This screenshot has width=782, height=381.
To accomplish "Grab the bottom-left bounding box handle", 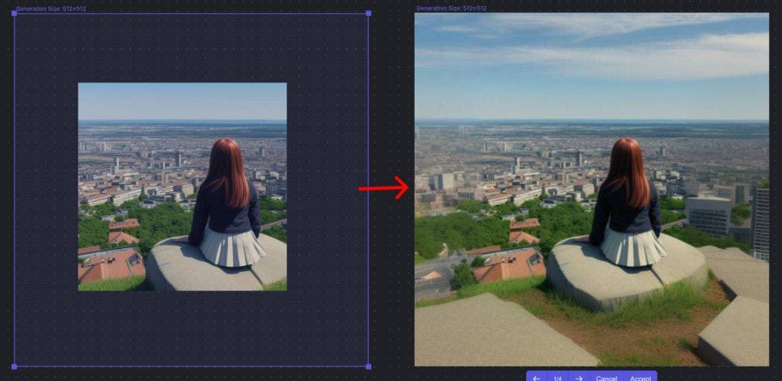I will tap(15, 367).
